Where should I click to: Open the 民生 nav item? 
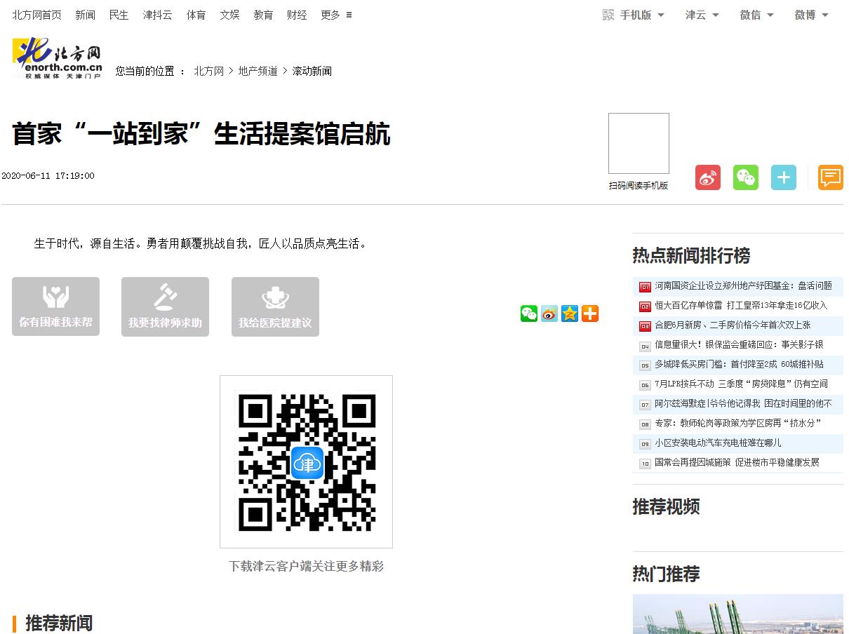coord(119,15)
